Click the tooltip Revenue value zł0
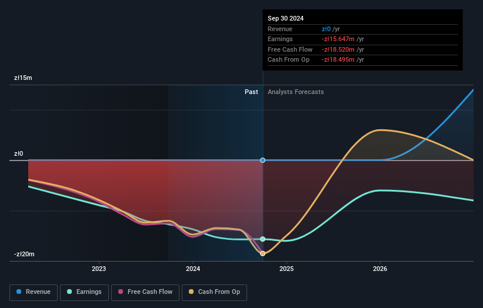 pos(326,29)
